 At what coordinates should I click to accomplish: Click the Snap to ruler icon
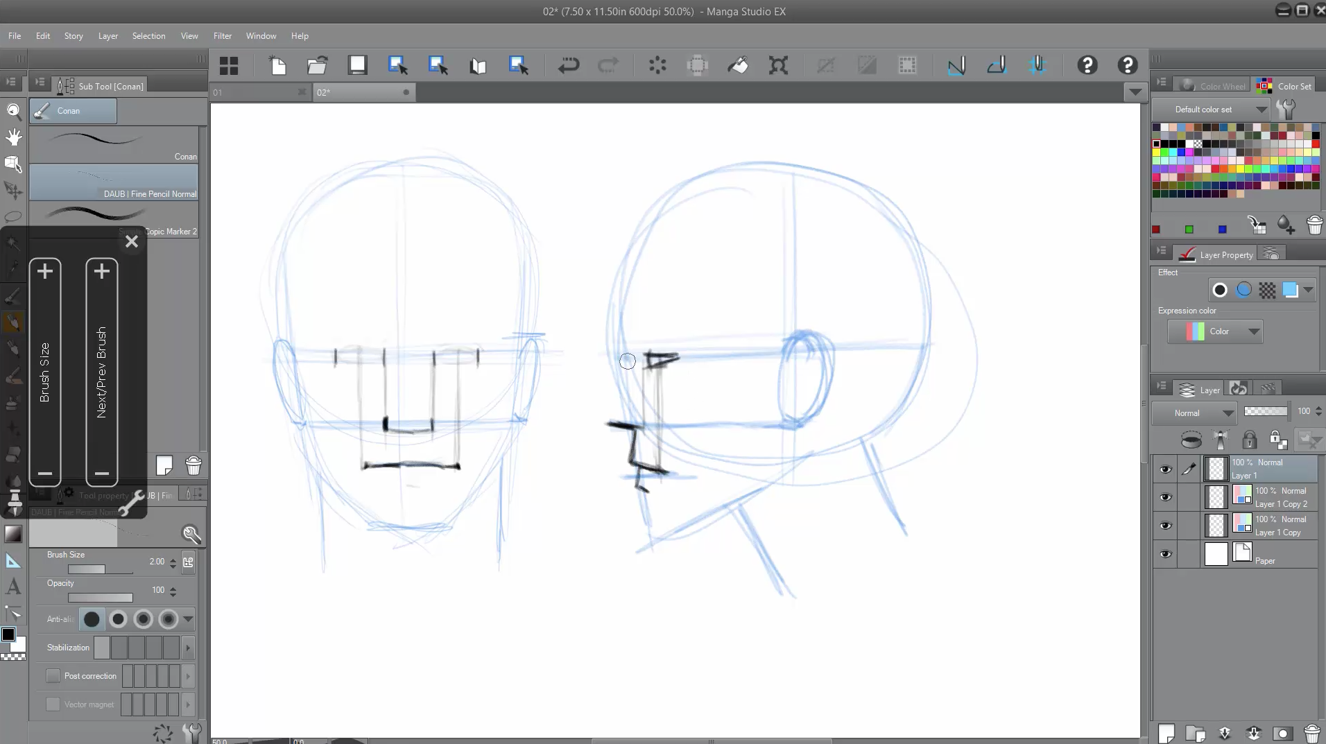click(956, 65)
